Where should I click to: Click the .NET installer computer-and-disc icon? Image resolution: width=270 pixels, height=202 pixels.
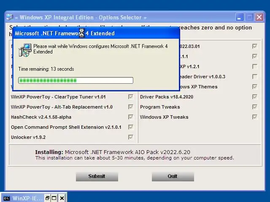(25, 50)
